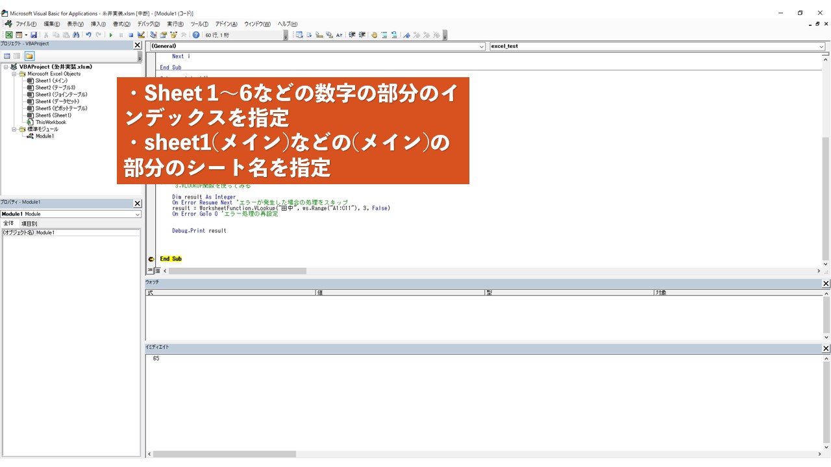The image size is (831, 467).
Task: Collapse the 標準モジュール folder
Action: point(14,129)
